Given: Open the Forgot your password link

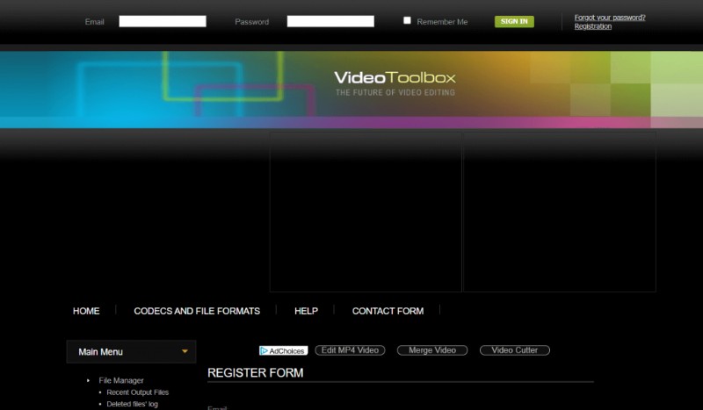Looking at the screenshot, I should 610,18.
